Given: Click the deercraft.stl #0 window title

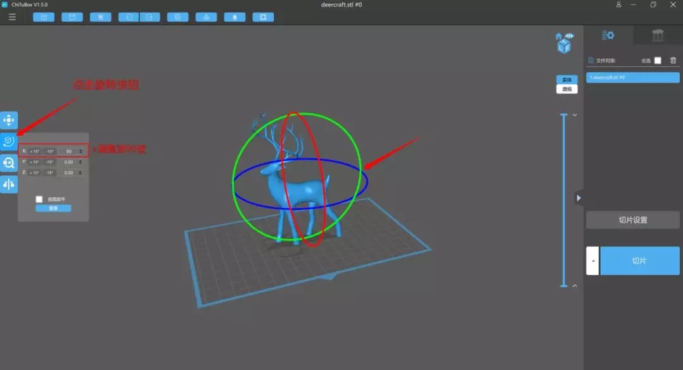Looking at the screenshot, I should click(341, 5).
